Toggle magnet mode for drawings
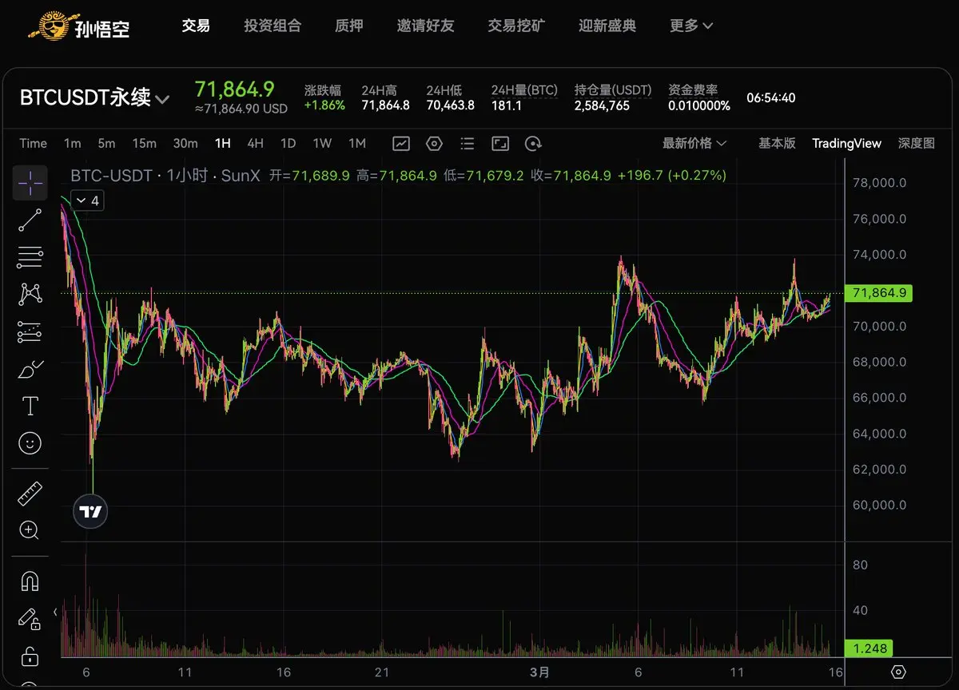 coord(30,581)
